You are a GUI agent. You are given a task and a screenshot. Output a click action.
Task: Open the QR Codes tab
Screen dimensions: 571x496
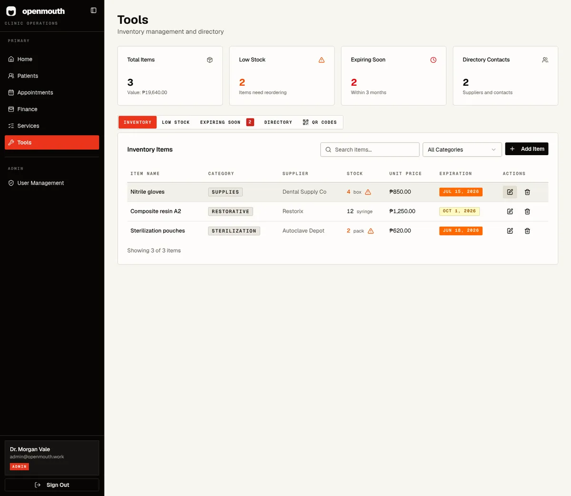(x=320, y=122)
